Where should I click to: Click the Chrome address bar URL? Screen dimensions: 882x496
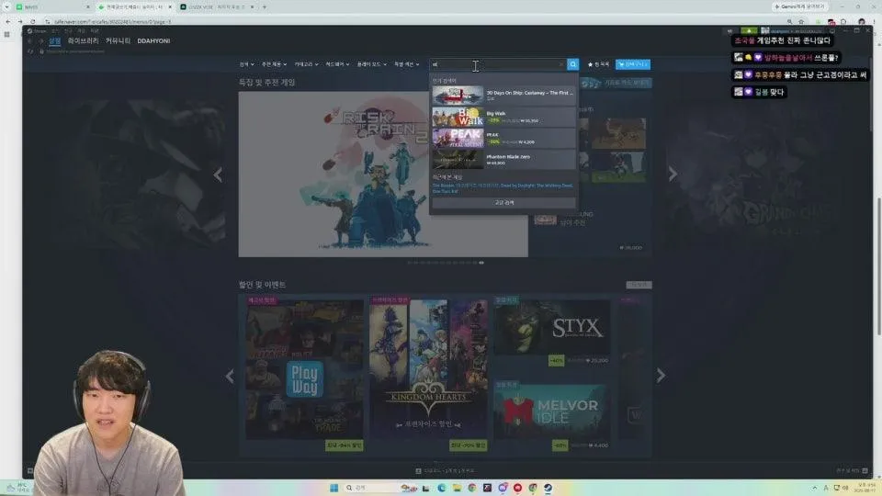click(112, 21)
